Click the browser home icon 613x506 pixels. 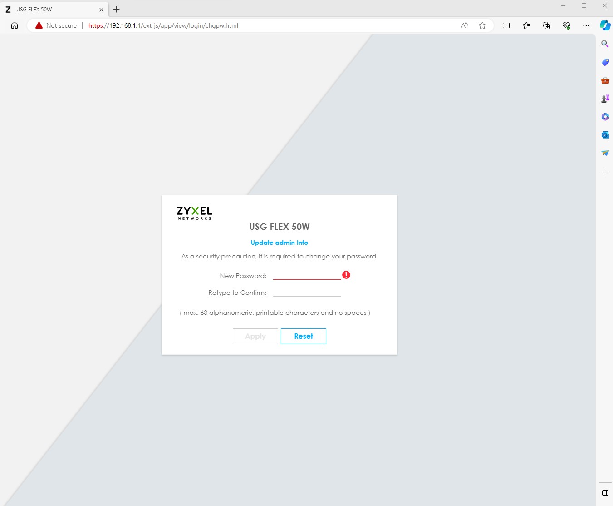(15, 25)
